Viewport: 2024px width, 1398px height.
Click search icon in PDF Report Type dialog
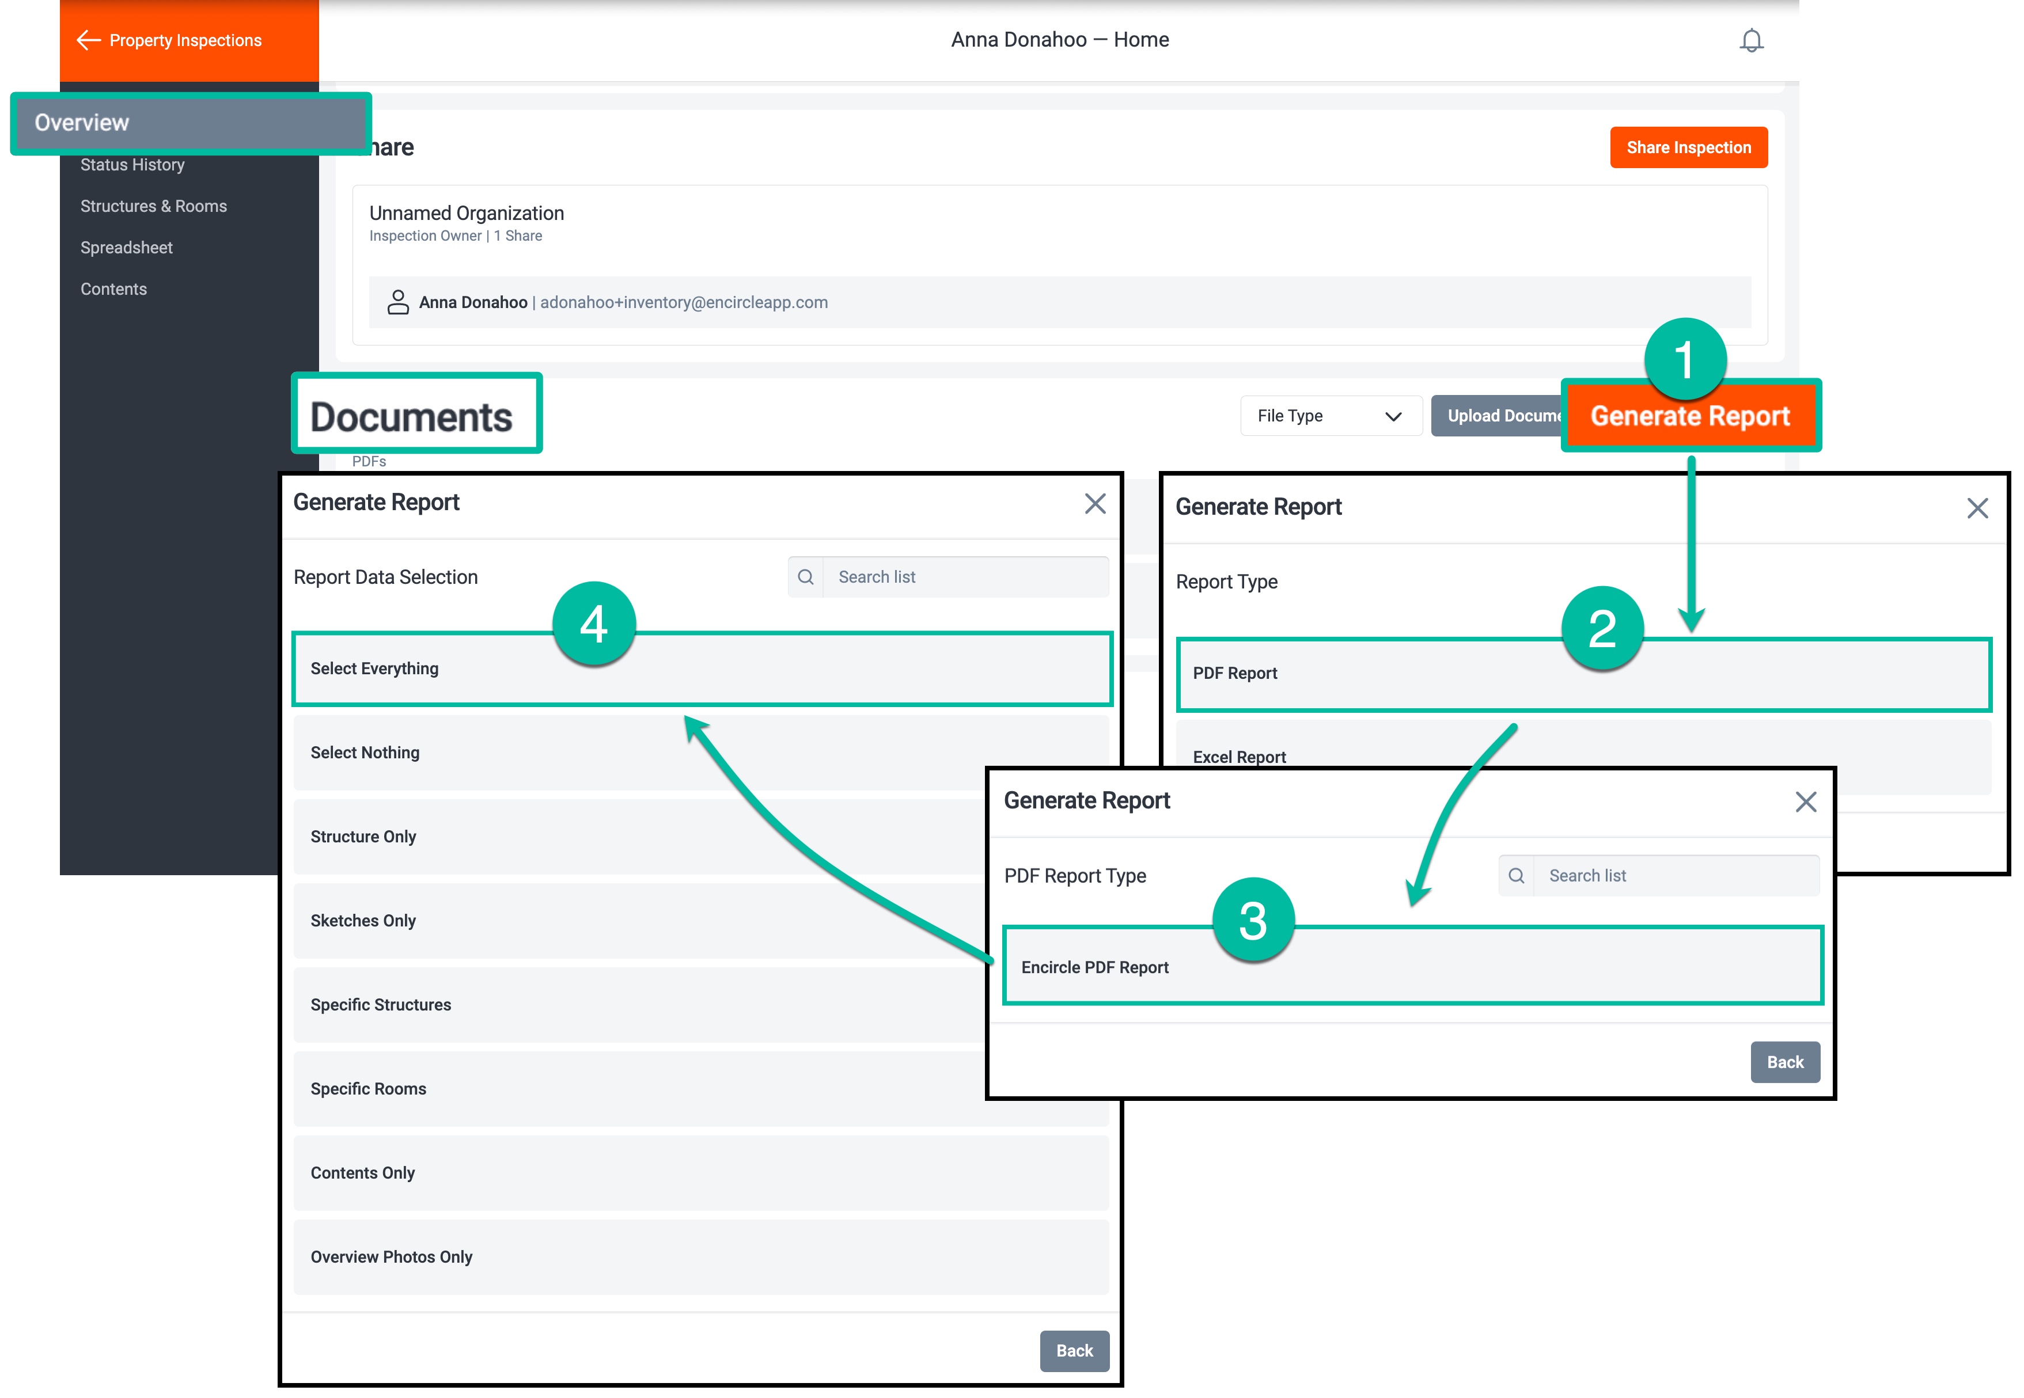1516,876
